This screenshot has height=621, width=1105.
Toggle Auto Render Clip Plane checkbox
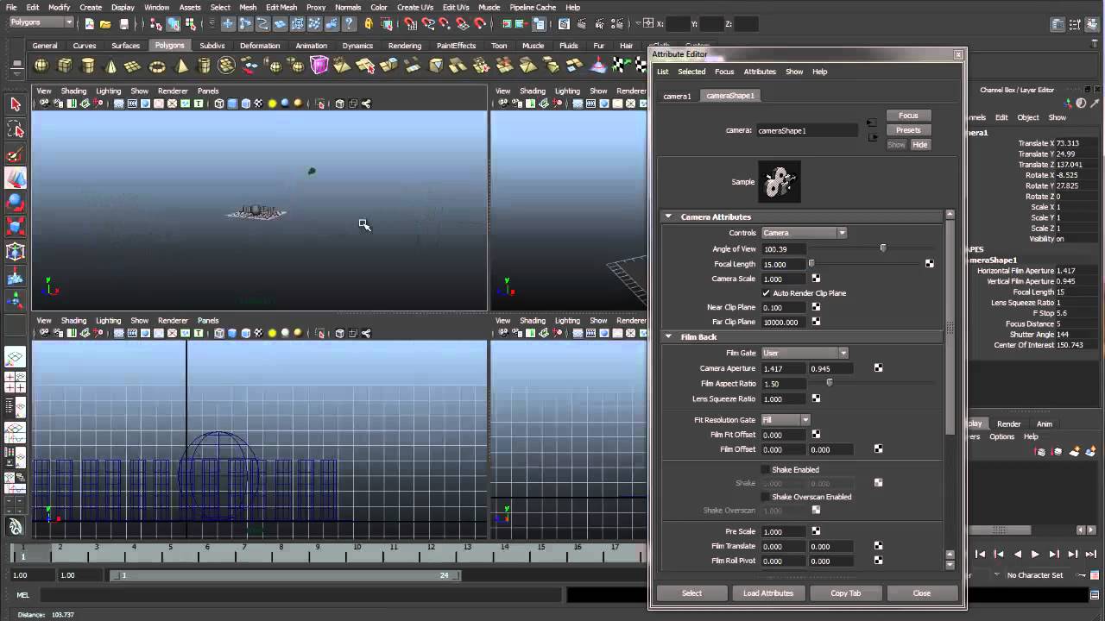pos(766,293)
